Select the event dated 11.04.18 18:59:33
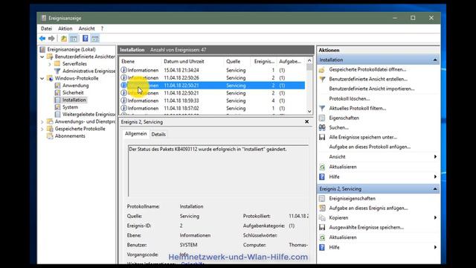Screen dimensions: 476x268 pyautogui.click(x=212, y=100)
